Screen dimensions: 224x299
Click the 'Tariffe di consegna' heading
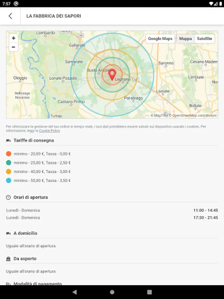click(x=34, y=141)
